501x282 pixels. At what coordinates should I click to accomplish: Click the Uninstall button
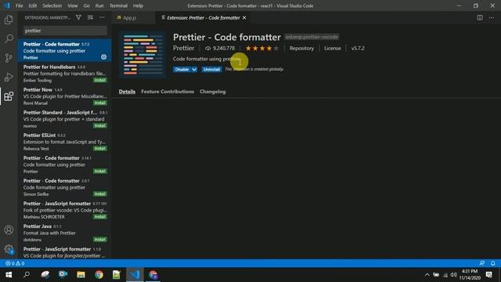pos(211,70)
